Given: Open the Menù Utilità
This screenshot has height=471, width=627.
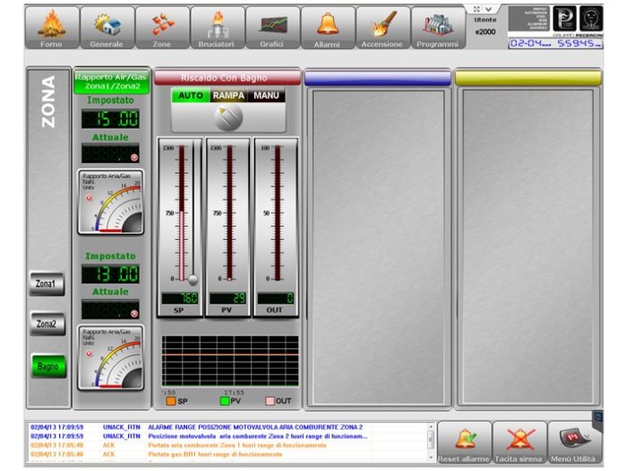Looking at the screenshot, I should (x=573, y=442).
